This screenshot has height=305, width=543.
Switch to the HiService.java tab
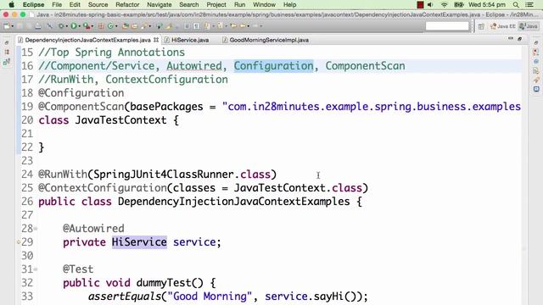[190, 40]
